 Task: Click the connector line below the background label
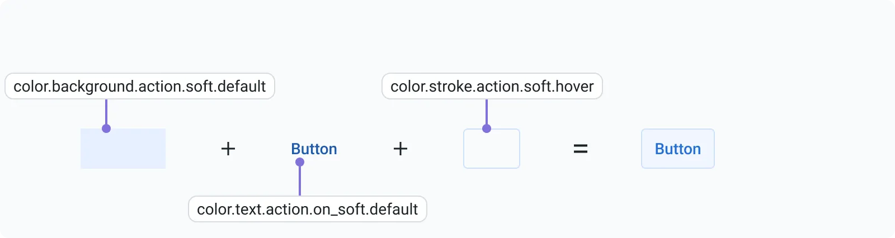point(106,112)
